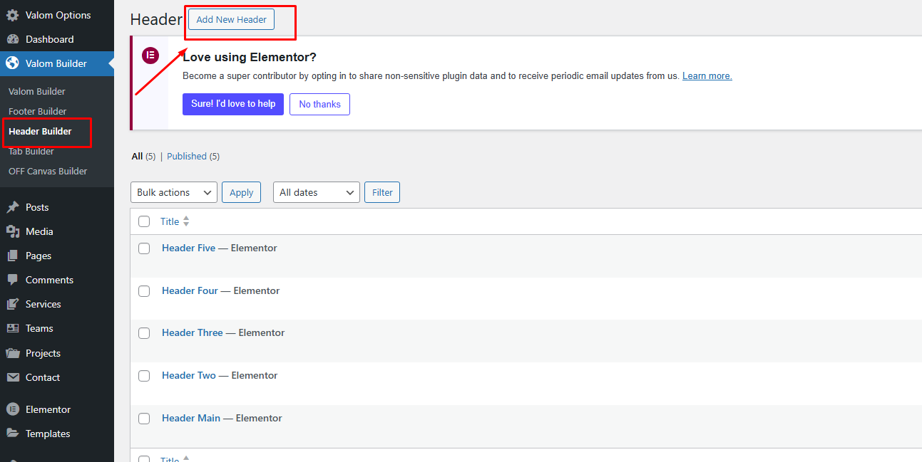The height and width of the screenshot is (462, 922).
Task: Open Footer Builder submenu item
Action: click(x=37, y=111)
